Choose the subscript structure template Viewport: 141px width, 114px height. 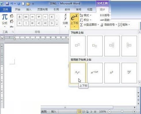(95, 46)
